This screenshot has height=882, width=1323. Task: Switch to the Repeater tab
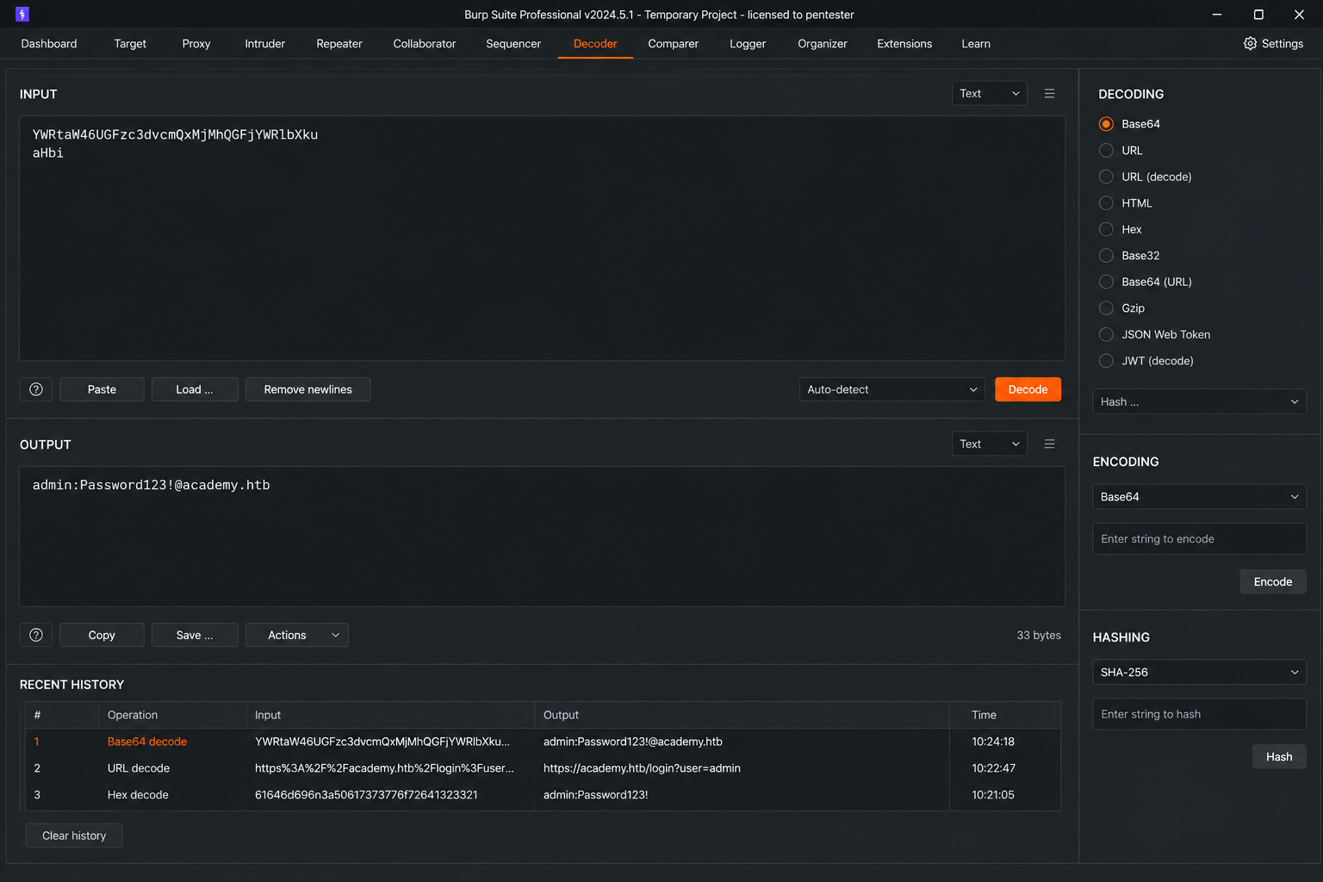[x=339, y=43]
